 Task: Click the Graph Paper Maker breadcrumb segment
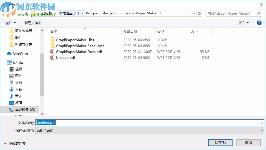pyautogui.click(x=141, y=13)
